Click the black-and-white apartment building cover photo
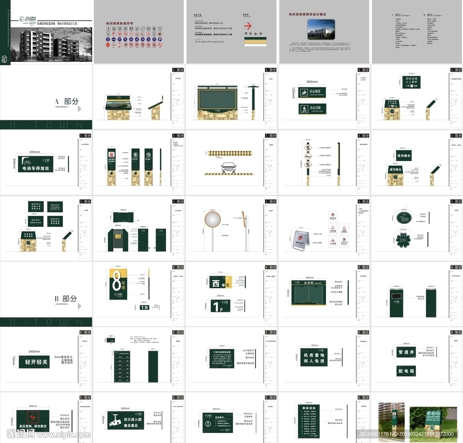This screenshot has width=463, height=443. 52,44
